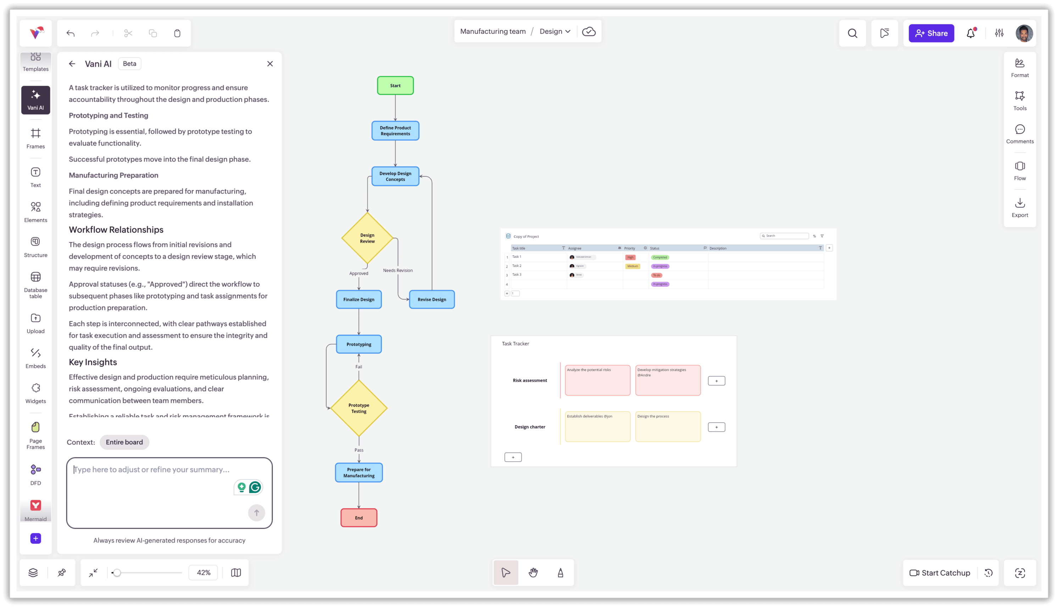Select the Elements panel icon

pos(35,212)
